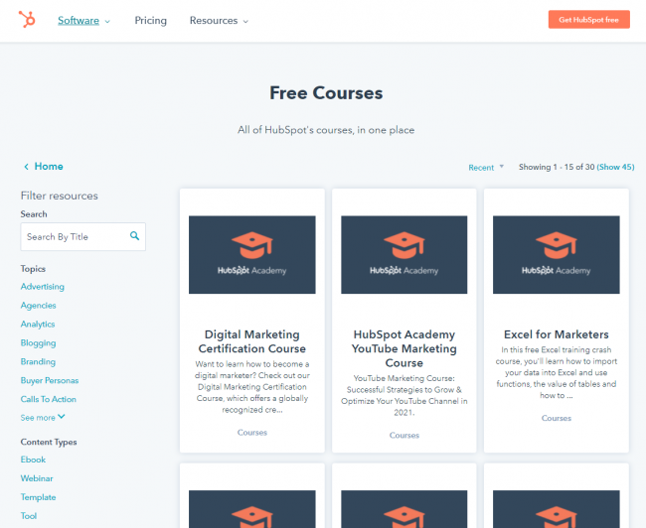
Task: Filter by Webinar content type
Action: tap(37, 478)
